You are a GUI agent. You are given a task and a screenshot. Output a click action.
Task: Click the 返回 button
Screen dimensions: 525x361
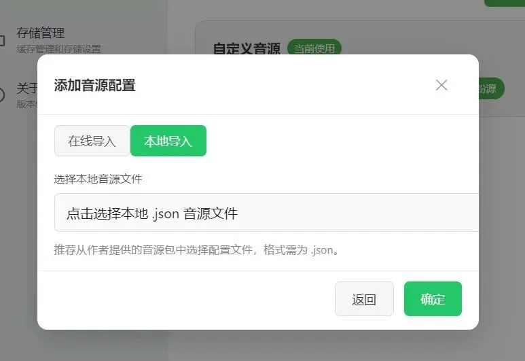click(x=364, y=299)
